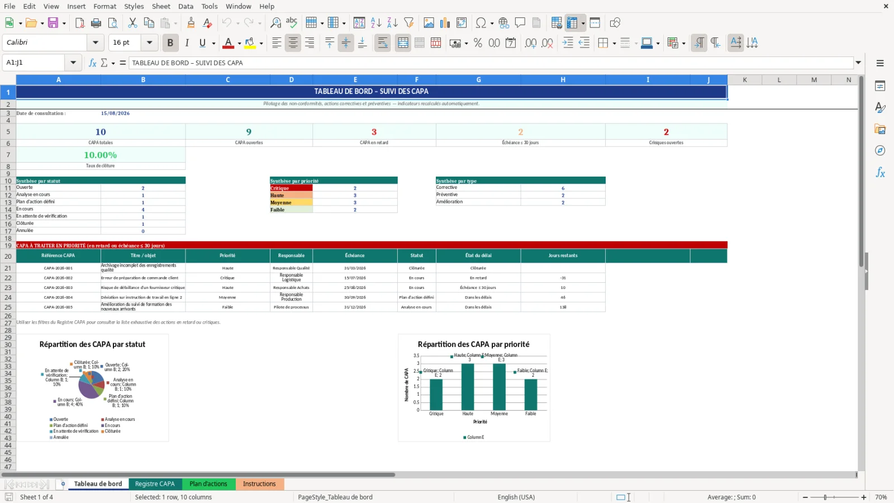Toggle Wrap Text button
The height and width of the screenshot is (503, 894).
click(383, 42)
